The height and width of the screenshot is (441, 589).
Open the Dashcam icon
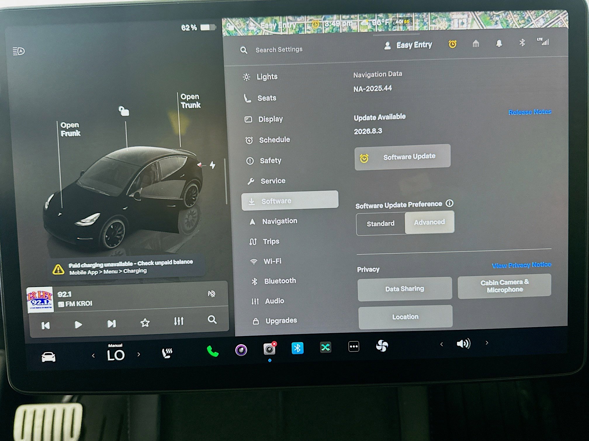(269, 349)
